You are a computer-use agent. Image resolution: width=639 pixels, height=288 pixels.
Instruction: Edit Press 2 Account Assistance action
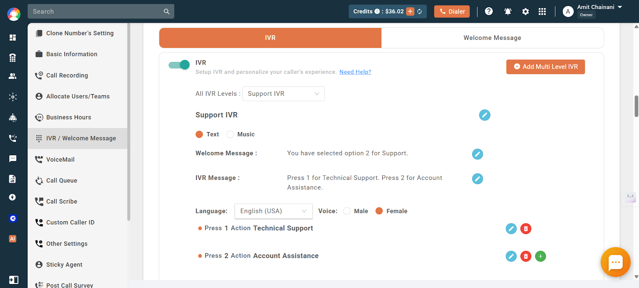(x=511, y=256)
